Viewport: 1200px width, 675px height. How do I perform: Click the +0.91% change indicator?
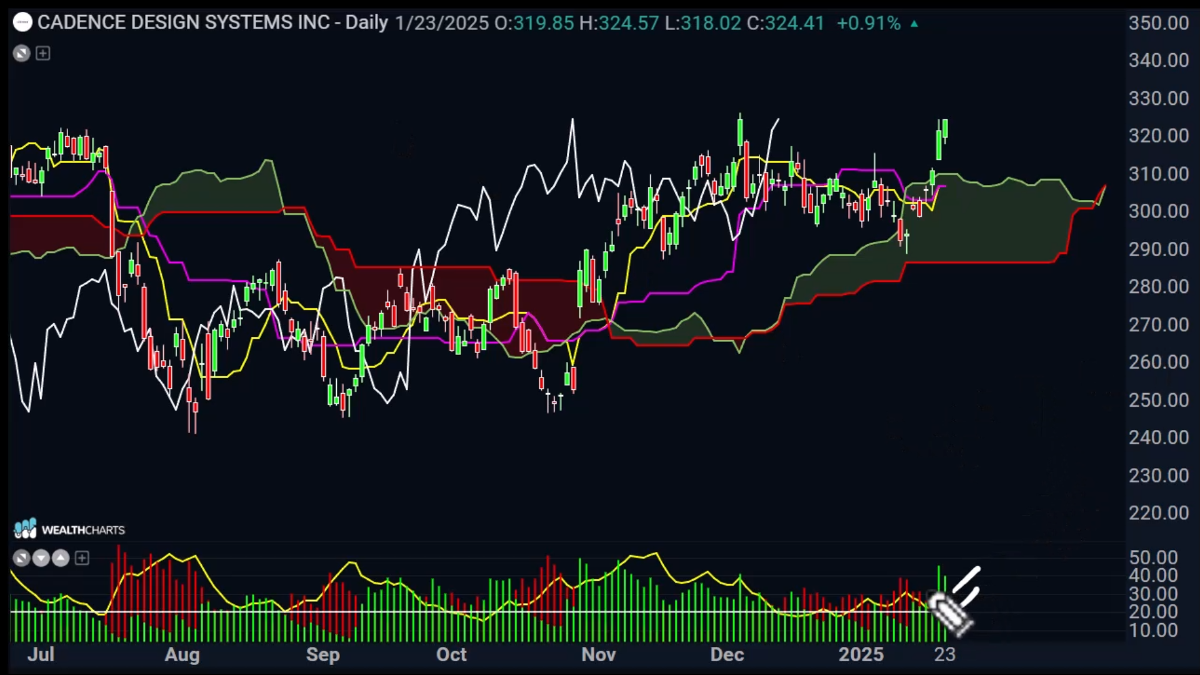pos(869,23)
